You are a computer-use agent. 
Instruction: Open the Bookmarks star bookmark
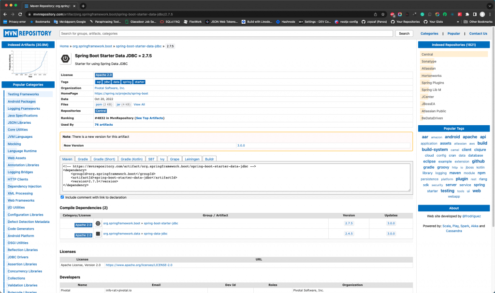tap(40, 22)
